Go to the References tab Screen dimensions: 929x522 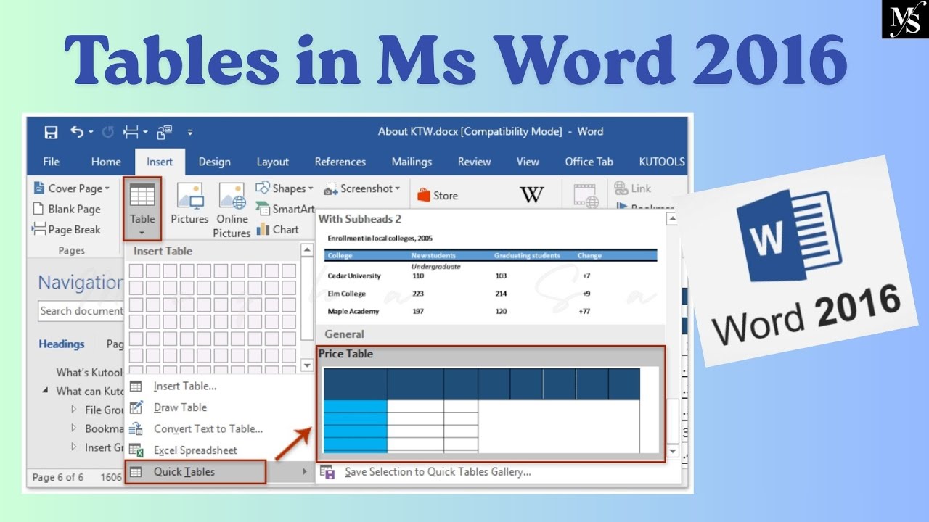[340, 162]
